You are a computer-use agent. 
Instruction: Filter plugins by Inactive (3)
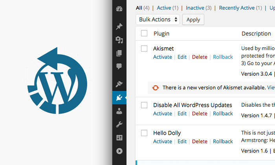point(198,8)
